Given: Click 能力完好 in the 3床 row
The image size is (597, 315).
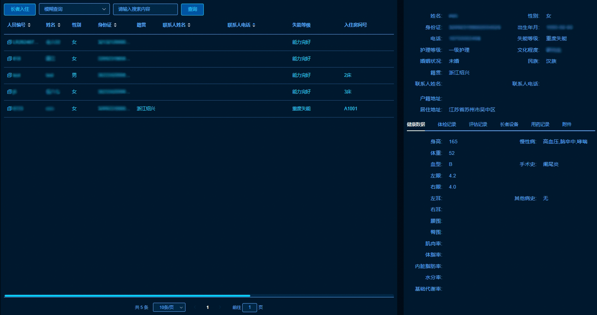Looking at the screenshot, I should pos(301,92).
